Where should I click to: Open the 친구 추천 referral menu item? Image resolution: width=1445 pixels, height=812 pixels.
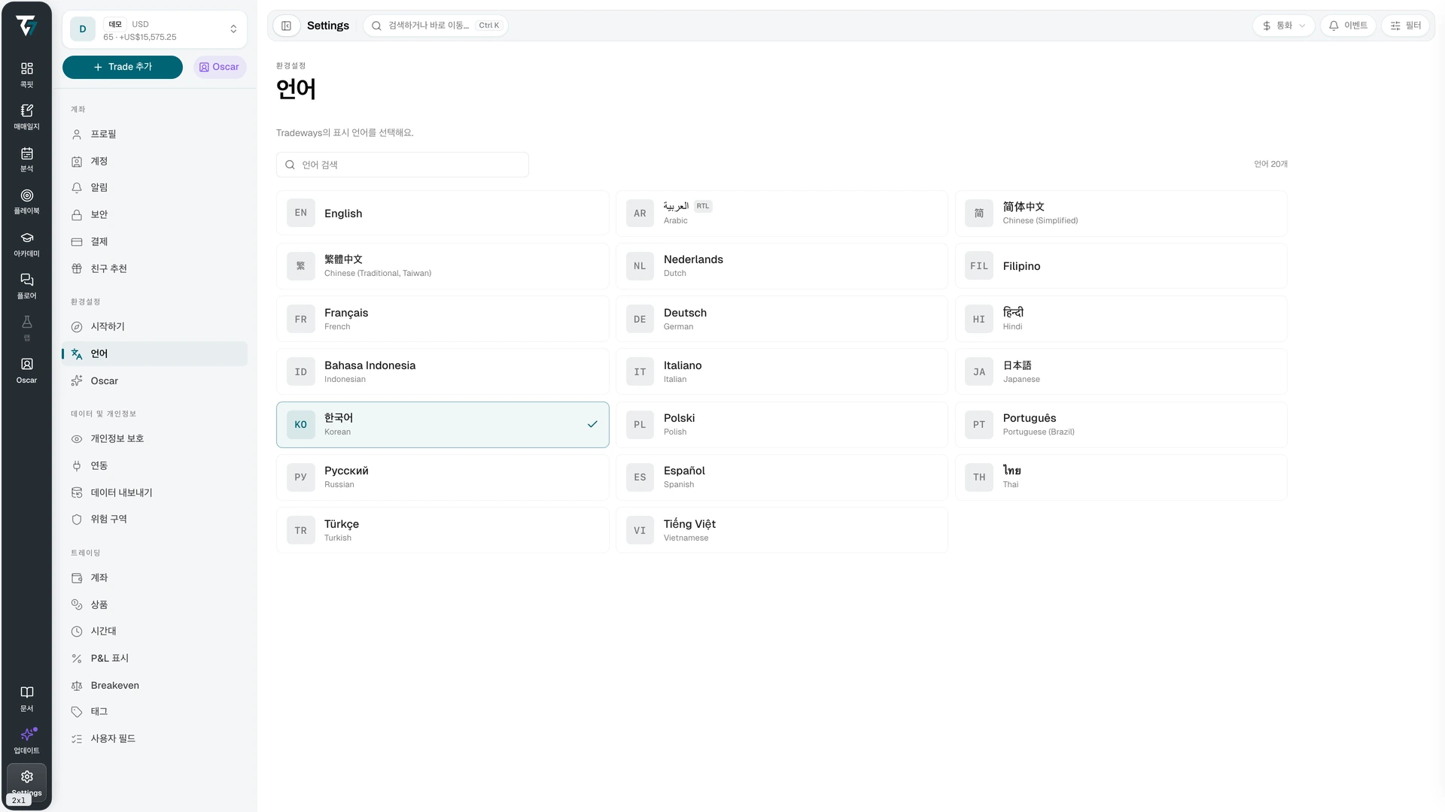pos(154,268)
